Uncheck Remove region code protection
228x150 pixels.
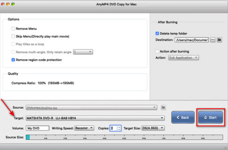[x=13, y=60]
